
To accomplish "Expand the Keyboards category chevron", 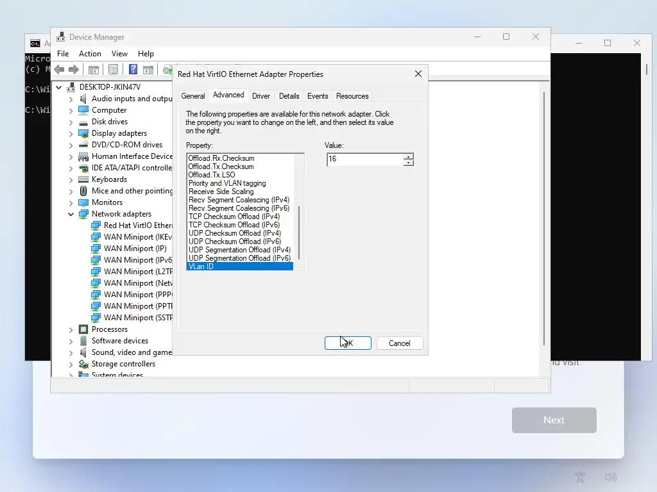I will (71, 179).
